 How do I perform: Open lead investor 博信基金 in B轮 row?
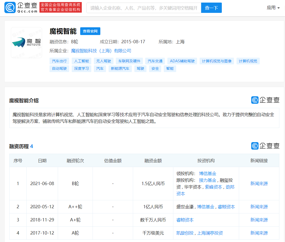point(208,174)
